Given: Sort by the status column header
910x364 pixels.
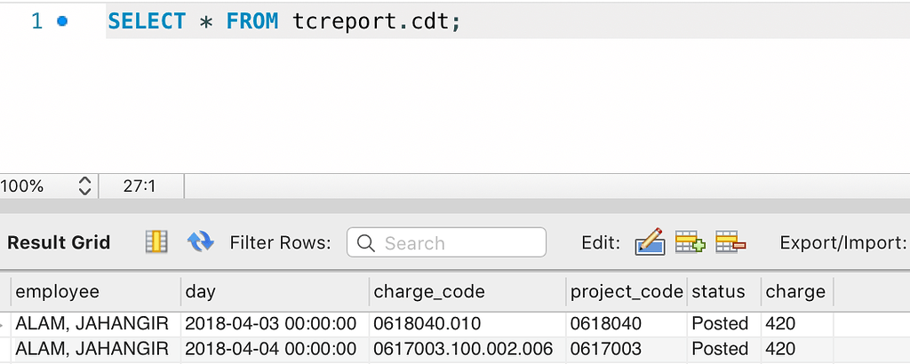Looking at the screenshot, I should coord(724,291).
